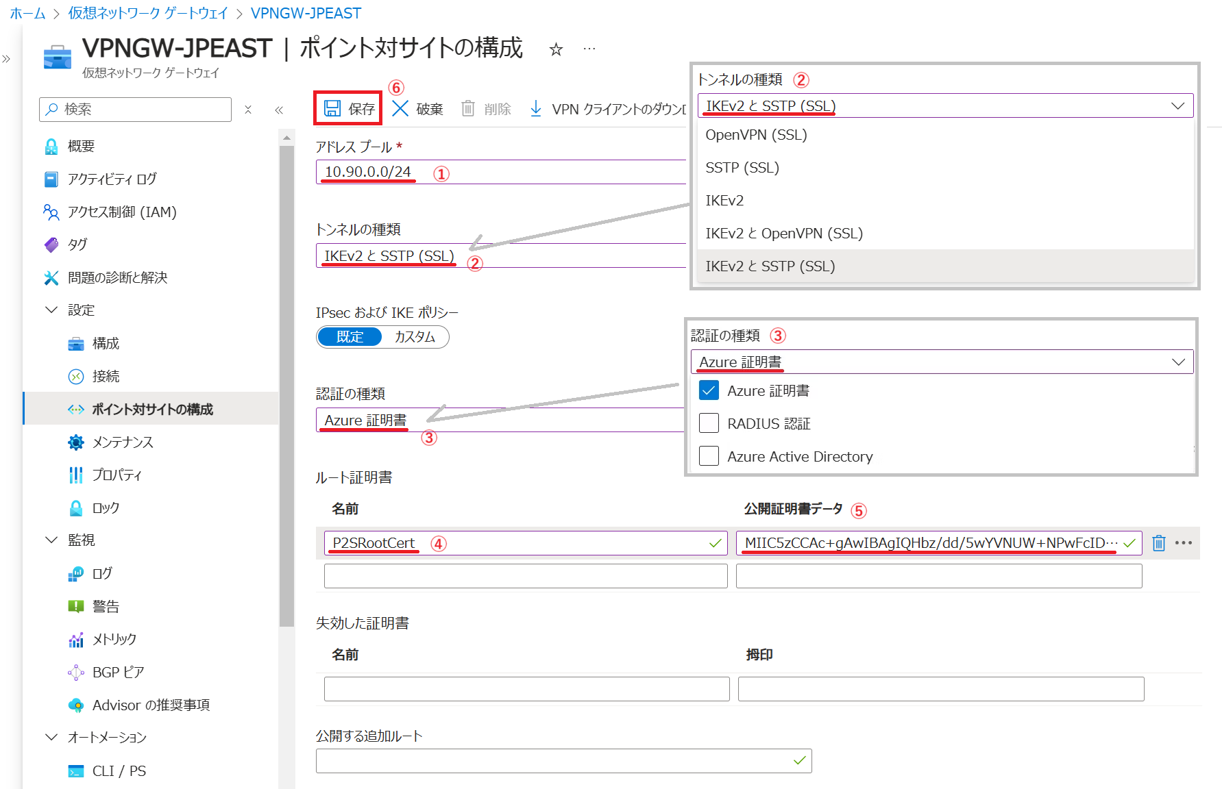Screen dimensions: 1222x789
Task: Download the VPN client
Action: click(x=607, y=109)
